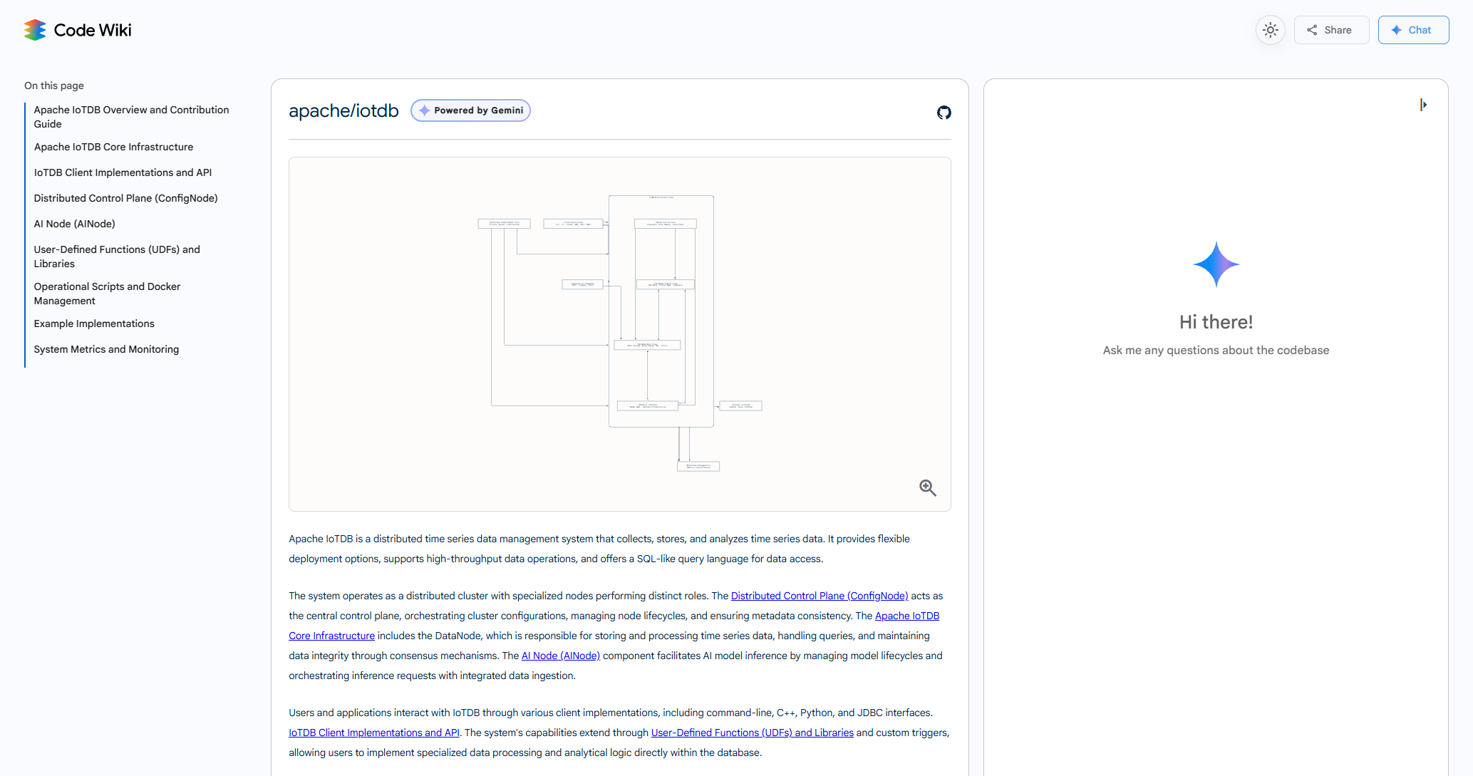Click the Gemini sparkle icon in the chat panel
The image size is (1473, 776).
pos(1215,263)
